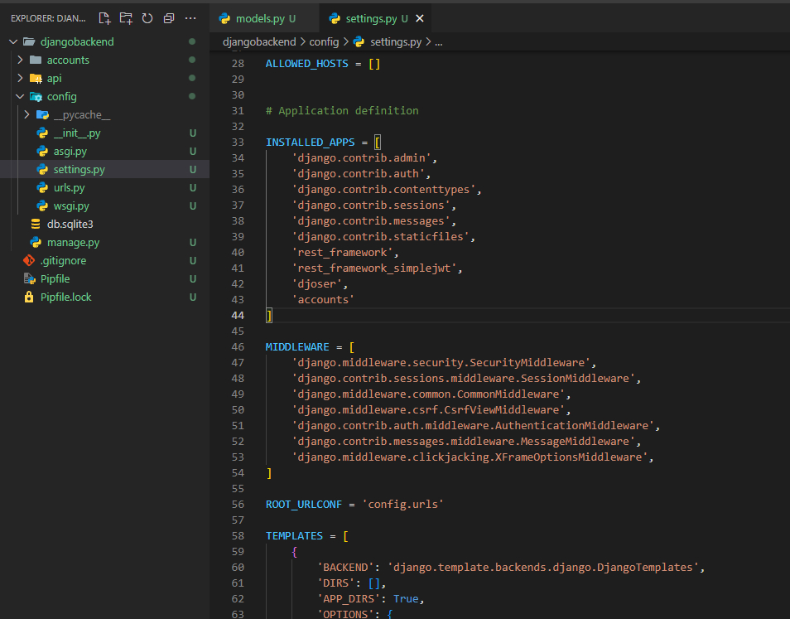The height and width of the screenshot is (619, 790).
Task: Switch to the models.py tab
Action: 257,18
